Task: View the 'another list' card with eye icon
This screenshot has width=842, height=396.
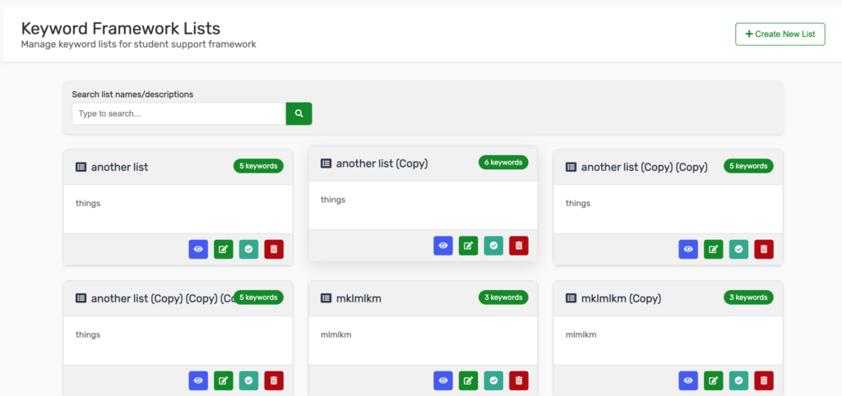Action: 198,249
